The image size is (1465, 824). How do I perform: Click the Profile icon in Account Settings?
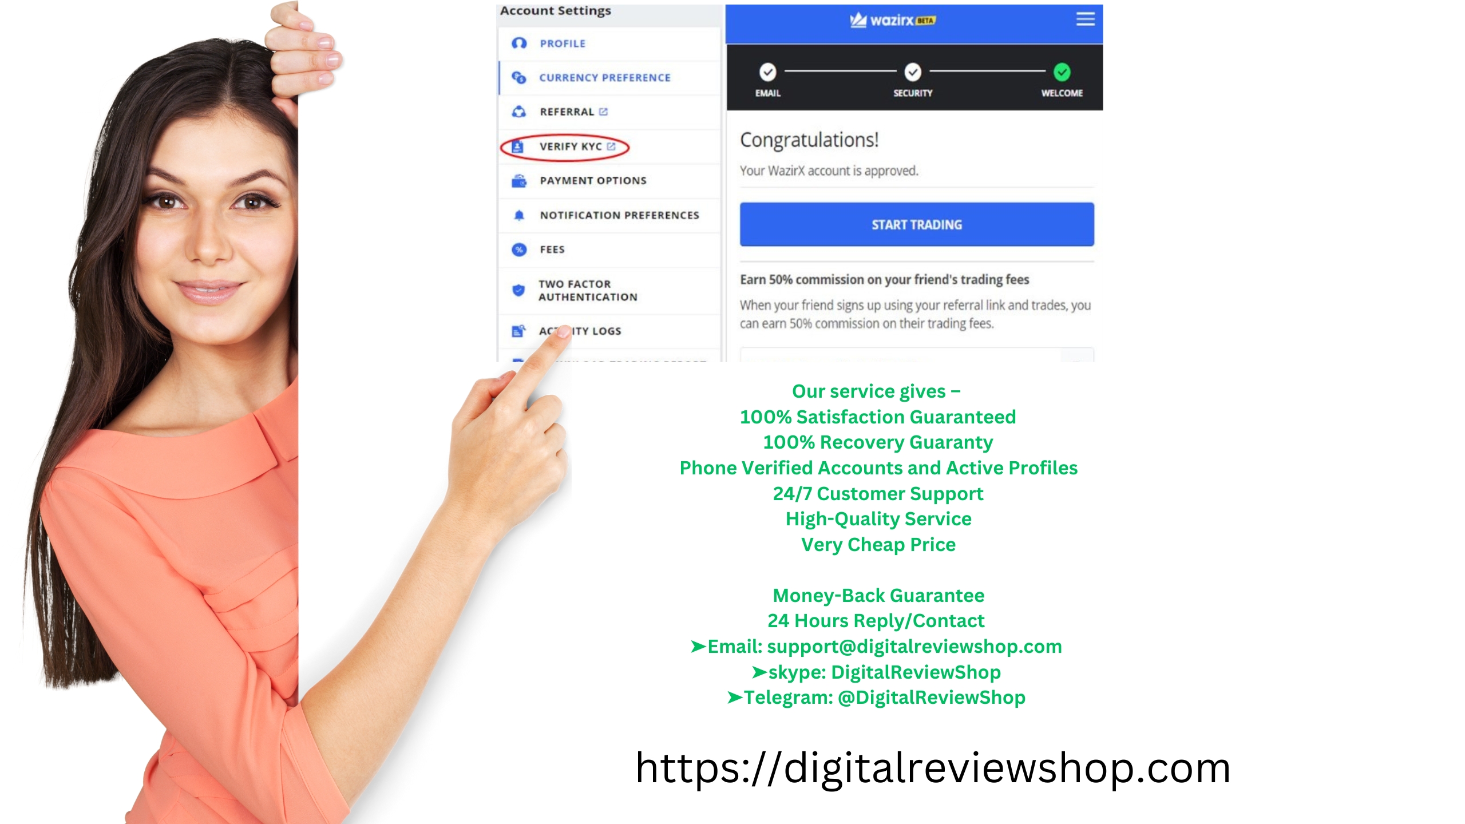518,43
